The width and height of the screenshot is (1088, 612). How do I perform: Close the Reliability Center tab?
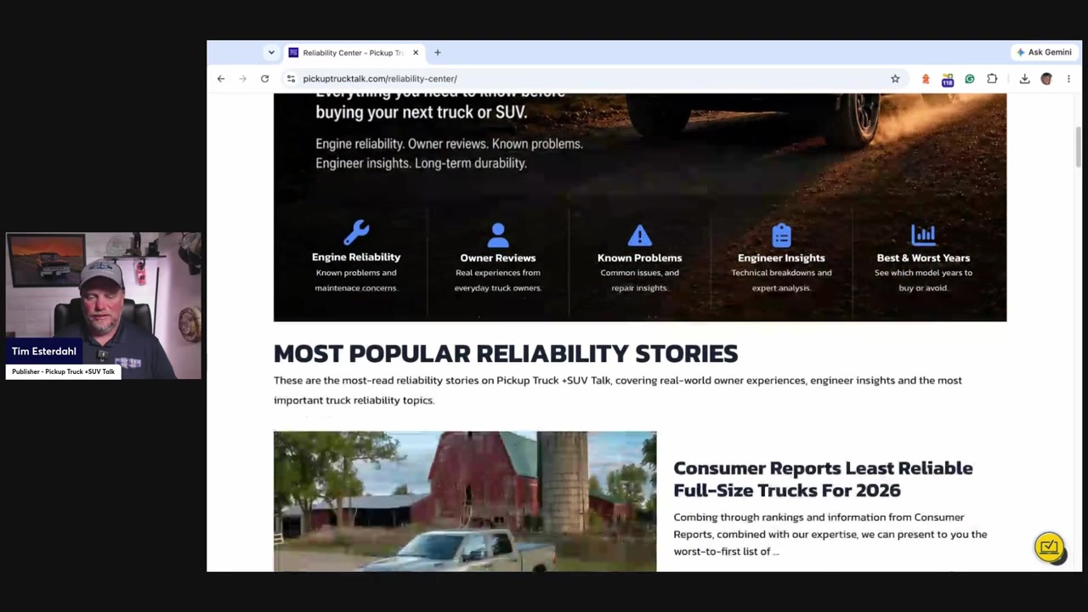click(x=416, y=53)
